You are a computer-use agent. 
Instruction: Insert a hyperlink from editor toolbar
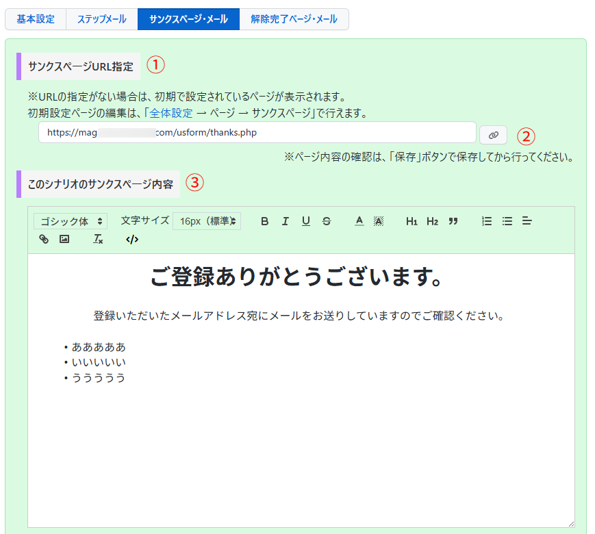point(44,239)
